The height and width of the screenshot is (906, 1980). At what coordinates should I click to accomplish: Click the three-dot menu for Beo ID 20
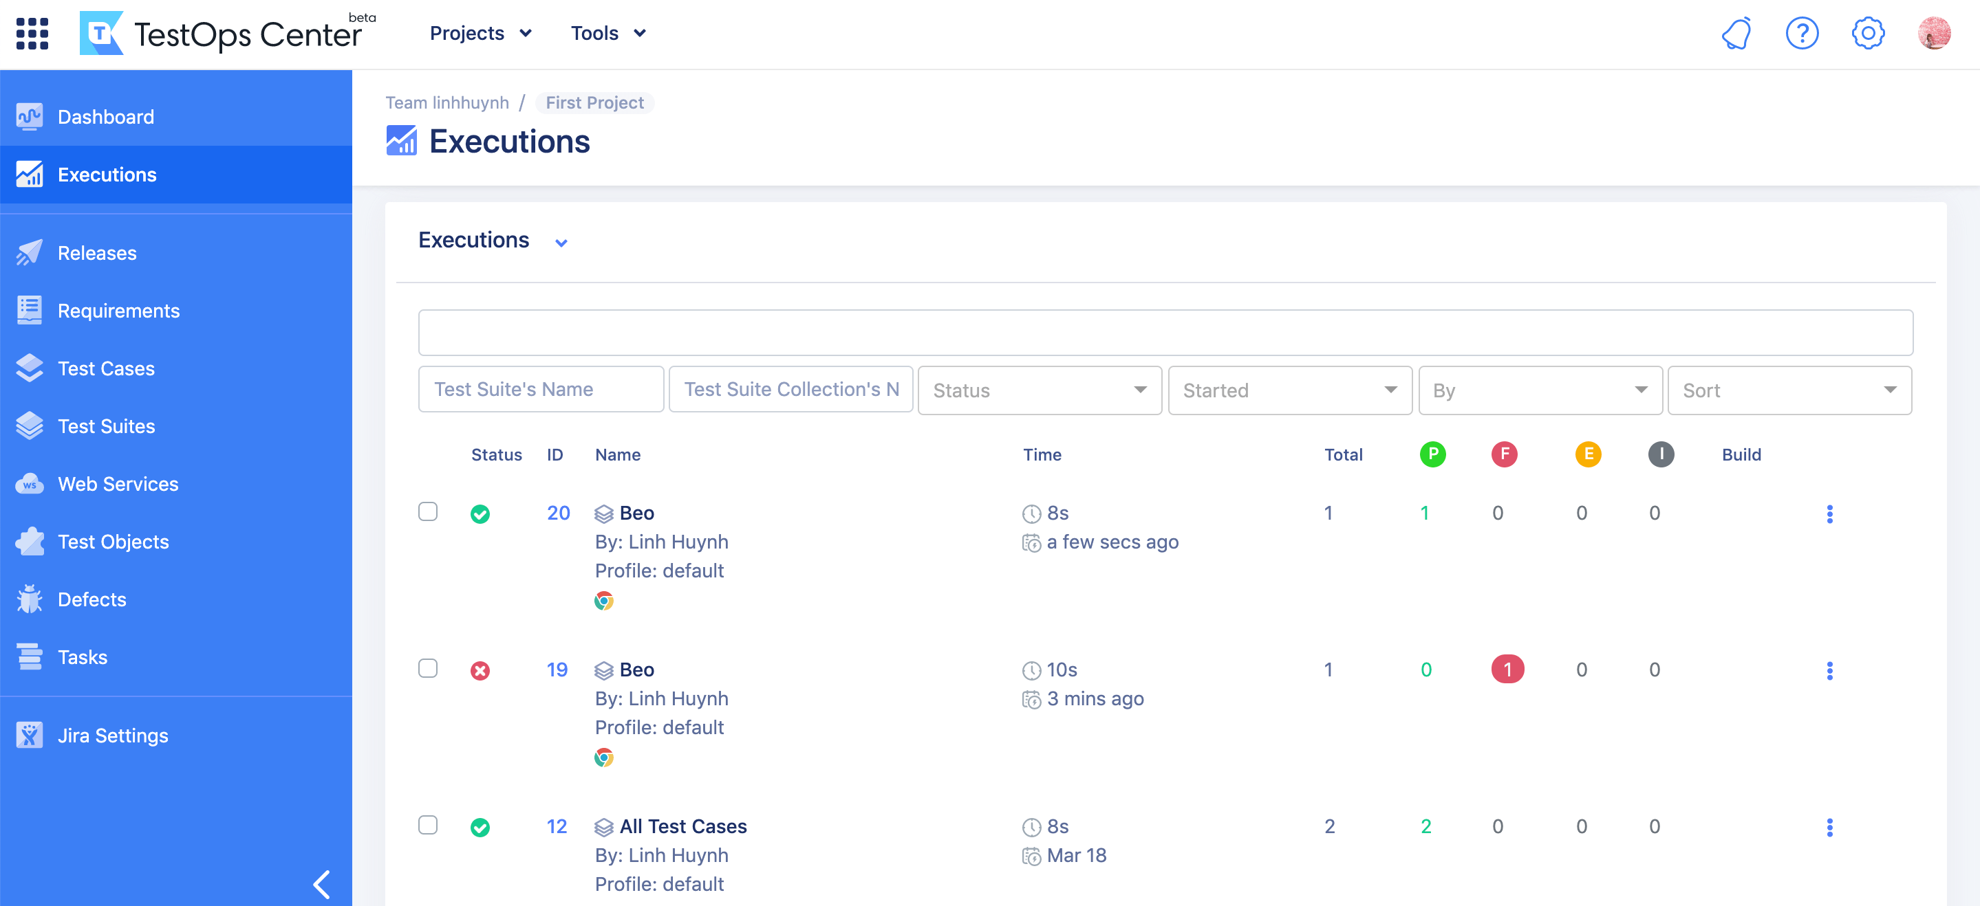point(1831,513)
